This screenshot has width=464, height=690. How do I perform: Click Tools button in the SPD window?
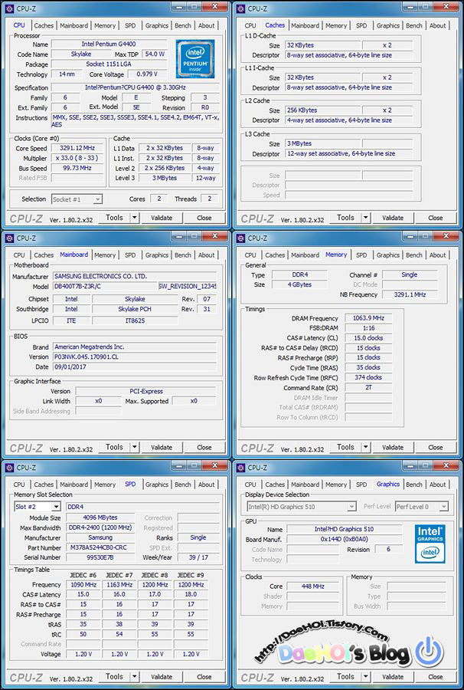pos(114,676)
